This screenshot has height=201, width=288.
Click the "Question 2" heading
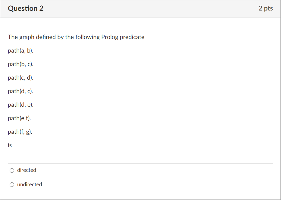tap(26, 8)
